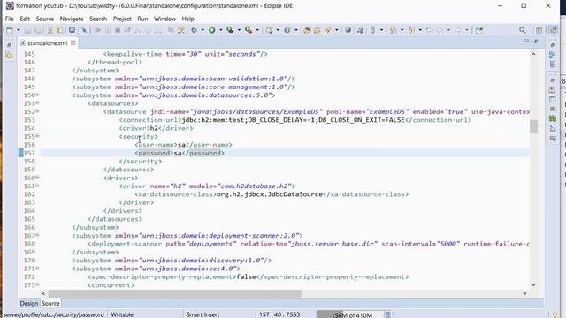Open the New wizard dropdown arrow
This screenshot has height=318, width=566.
click(18, 30)
